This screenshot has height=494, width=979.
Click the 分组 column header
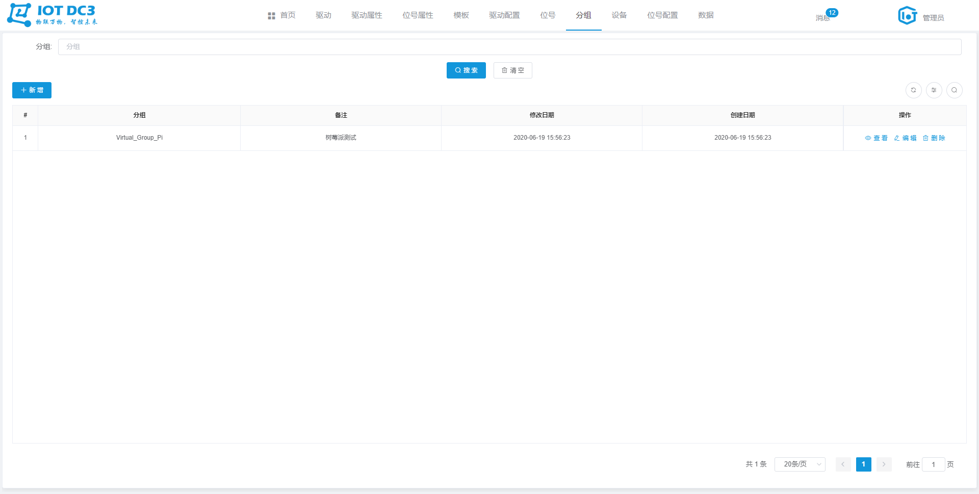[139, 115]
